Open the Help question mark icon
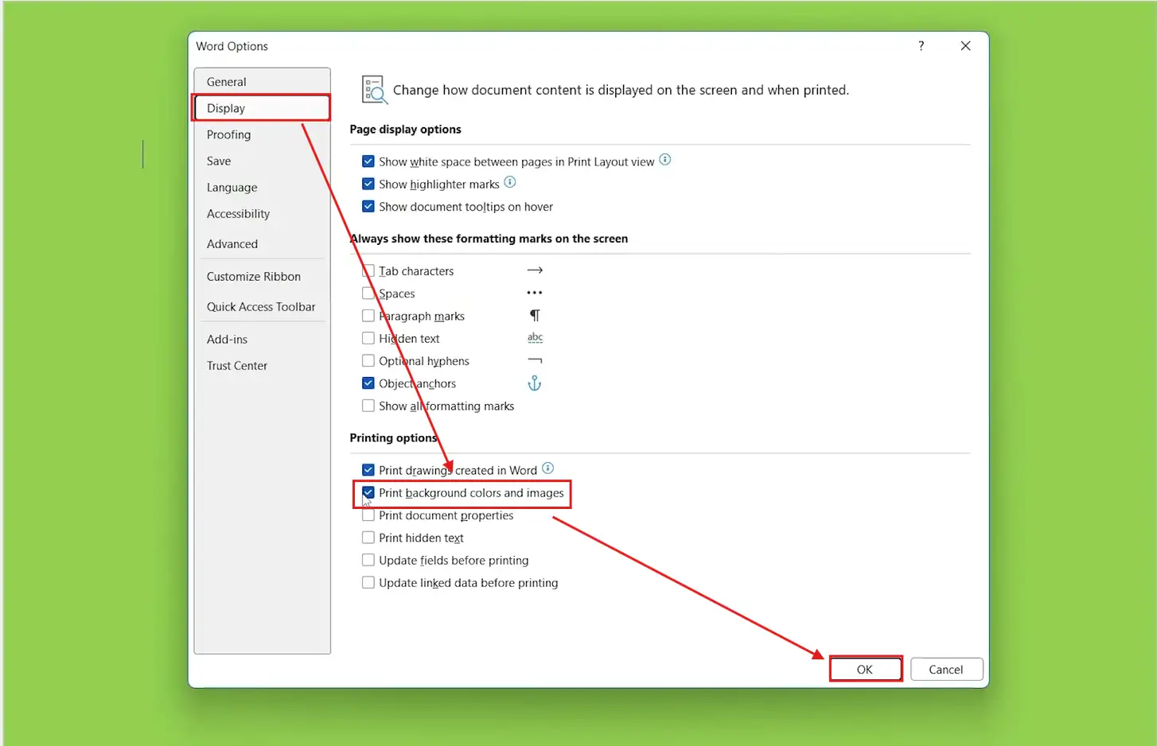The image size is (1157, 746). [921, 46]
